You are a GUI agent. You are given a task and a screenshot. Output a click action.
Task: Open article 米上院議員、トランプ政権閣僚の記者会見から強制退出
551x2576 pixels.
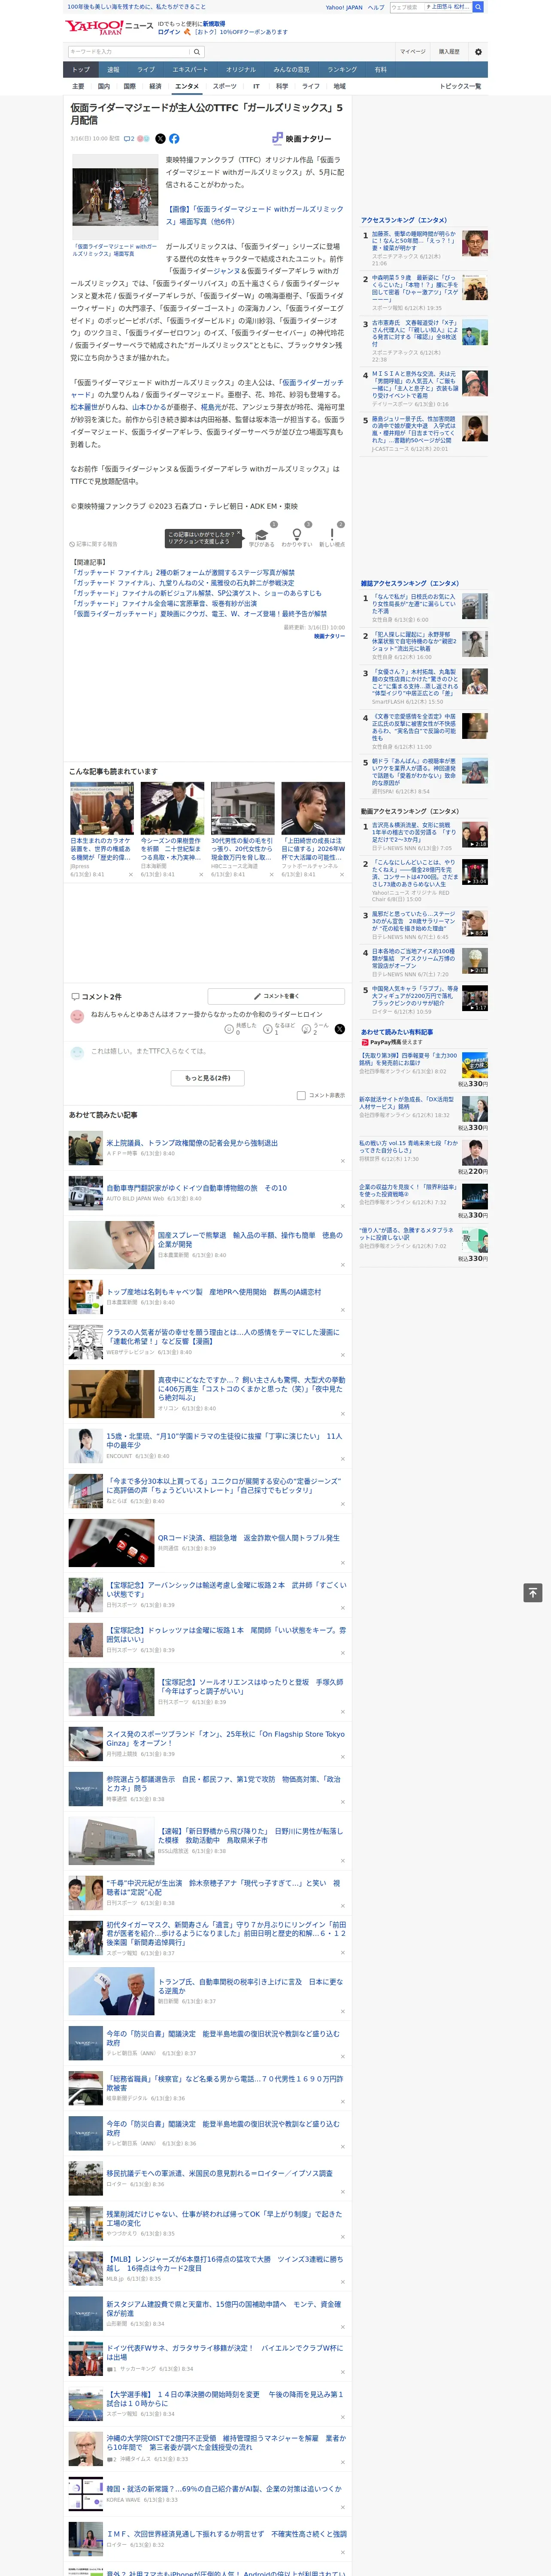pos(192,1143)
